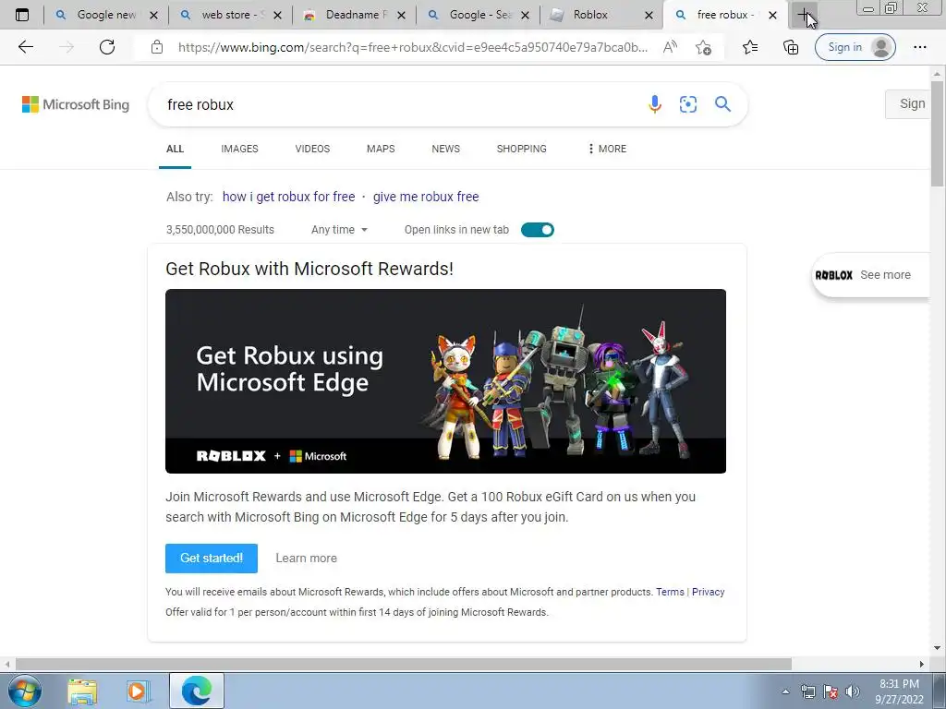
Task: Click the scroll right arrow
Action: pyautogui.click(x=921, y=664)
